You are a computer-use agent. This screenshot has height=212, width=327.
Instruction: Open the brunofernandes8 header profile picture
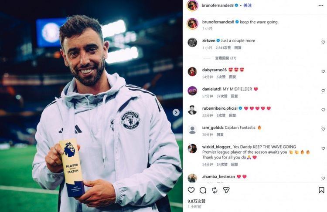[x=192, y=5]
